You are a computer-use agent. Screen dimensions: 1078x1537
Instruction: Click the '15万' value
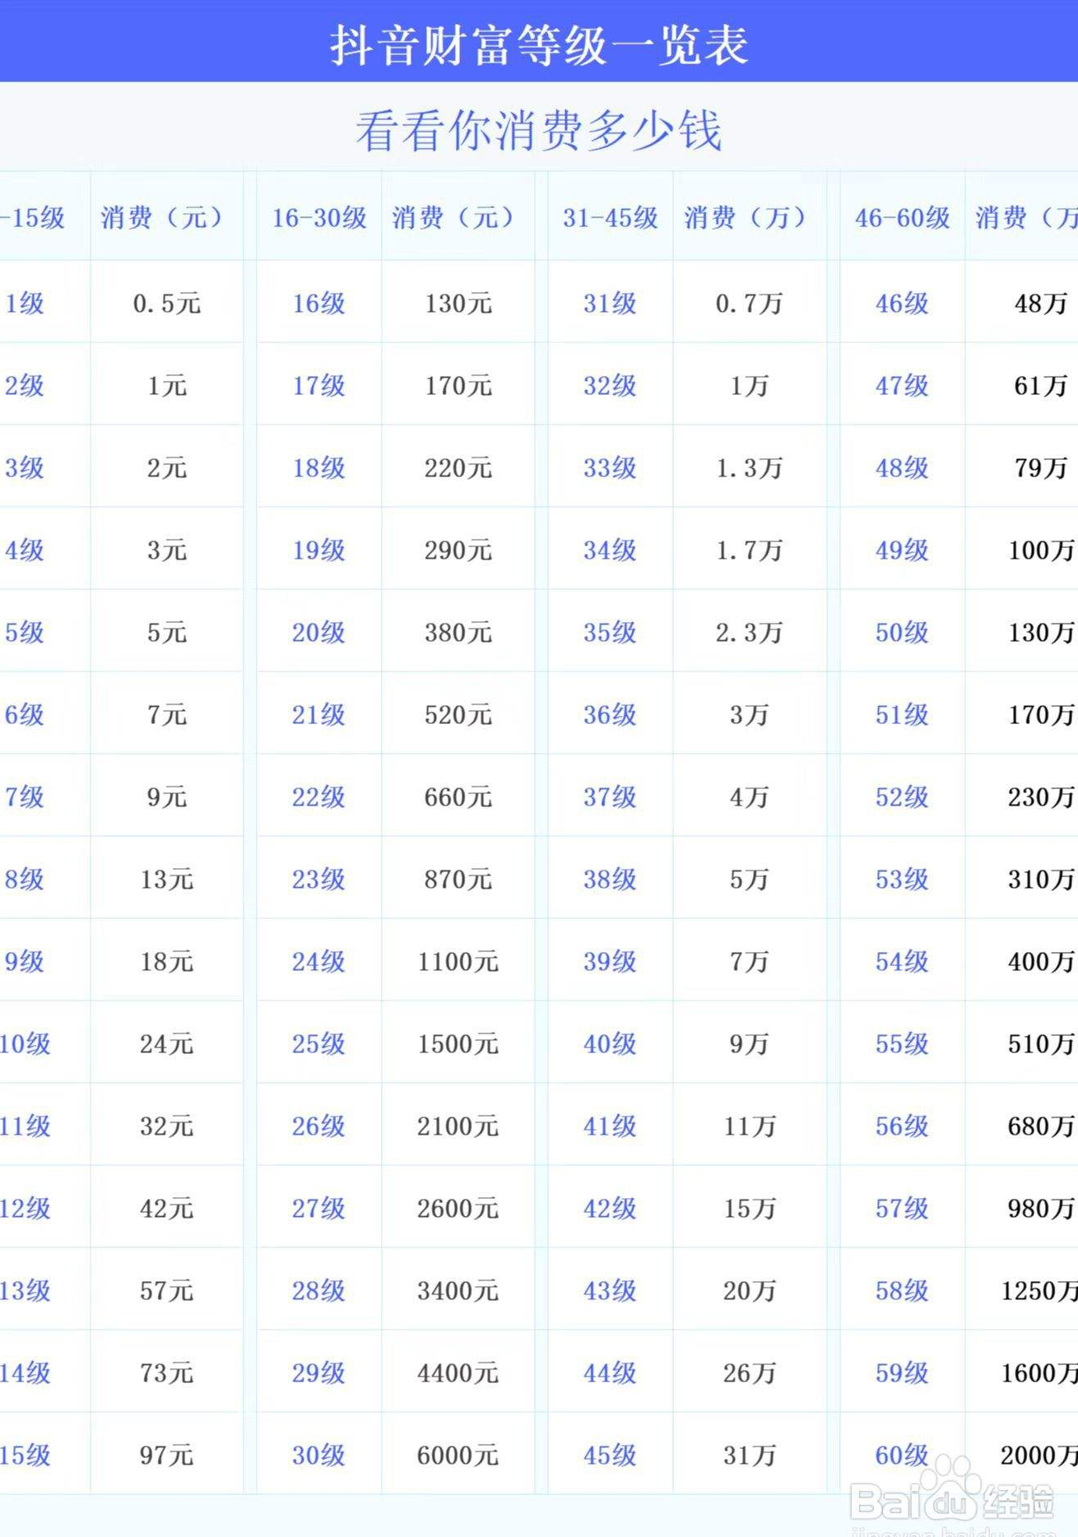click(750, 1209)
